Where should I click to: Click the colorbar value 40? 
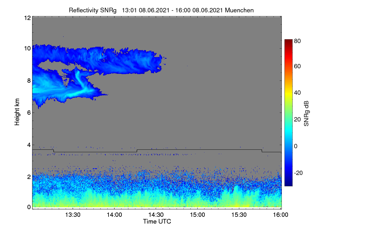[298, 93]
